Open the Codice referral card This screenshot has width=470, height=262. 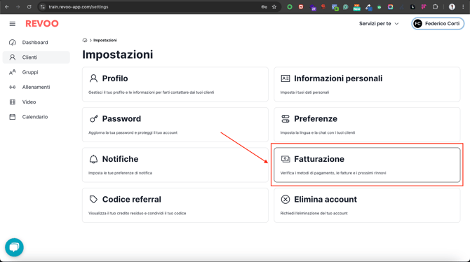pos(175,205)
